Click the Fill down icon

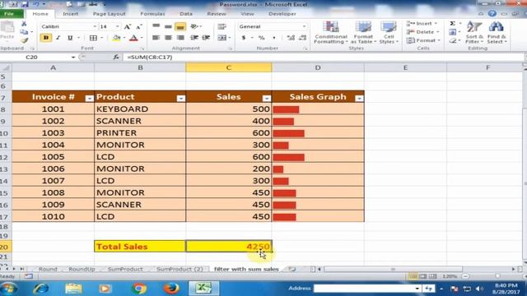tap(453, 32)
